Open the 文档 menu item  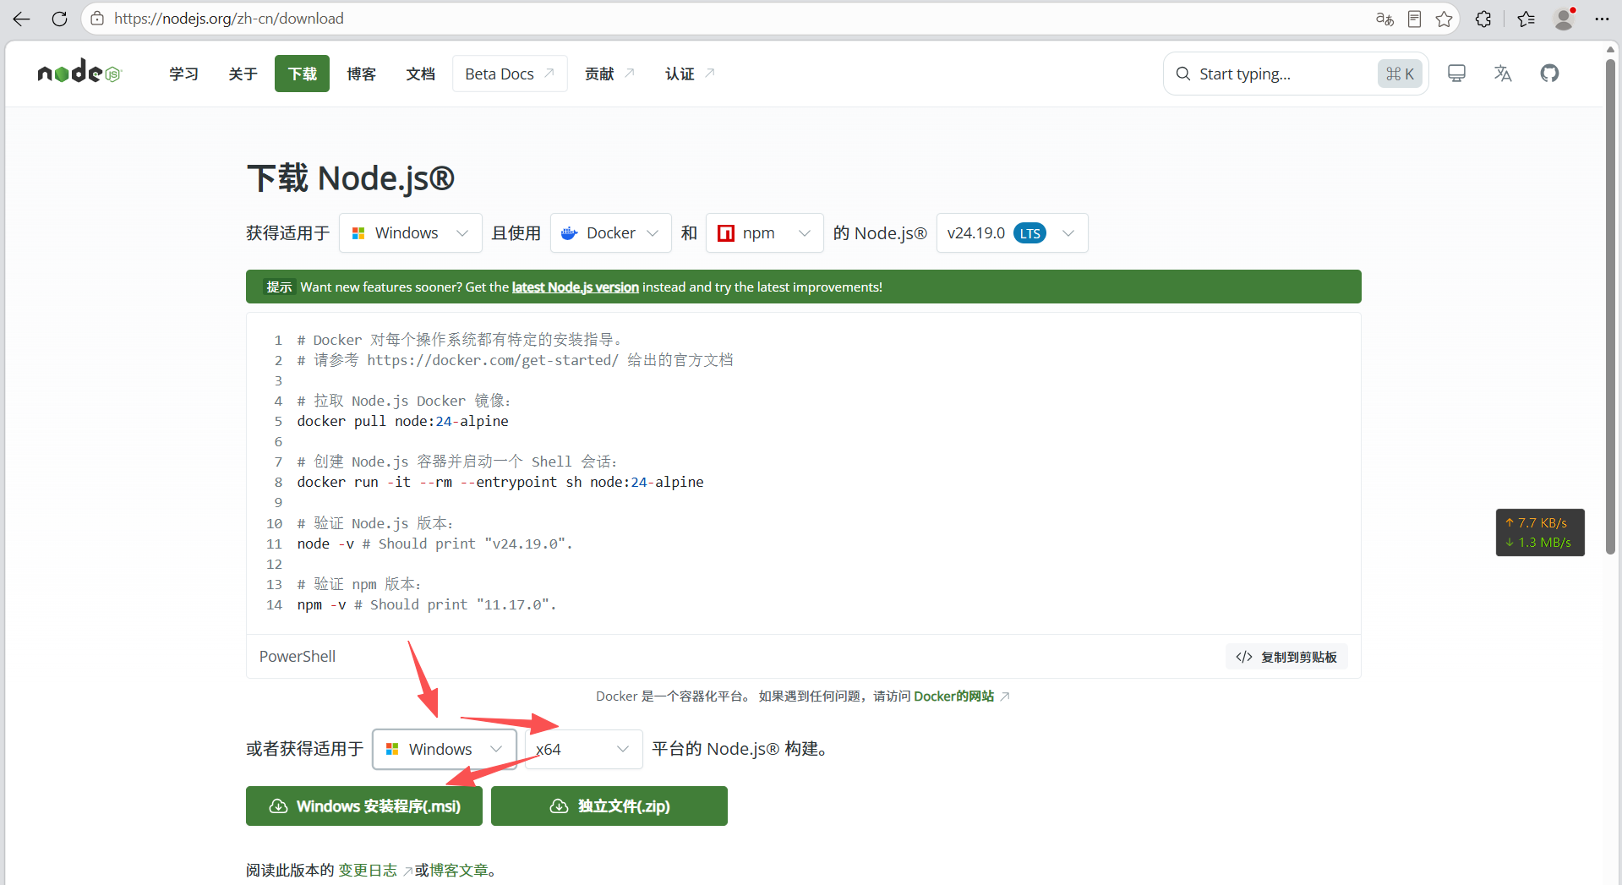coord(420,74)
